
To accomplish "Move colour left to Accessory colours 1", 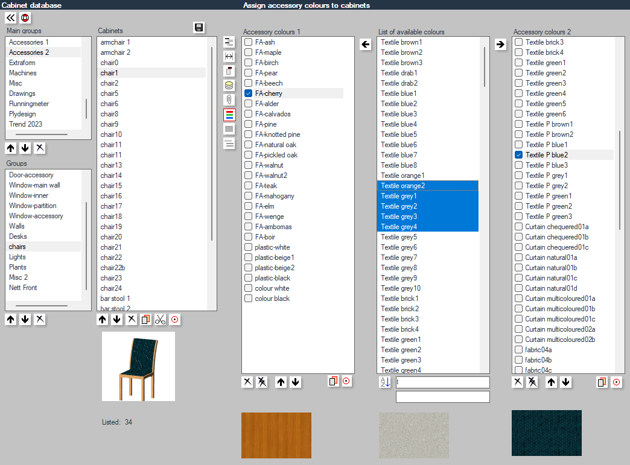I will tap(365, 44).
